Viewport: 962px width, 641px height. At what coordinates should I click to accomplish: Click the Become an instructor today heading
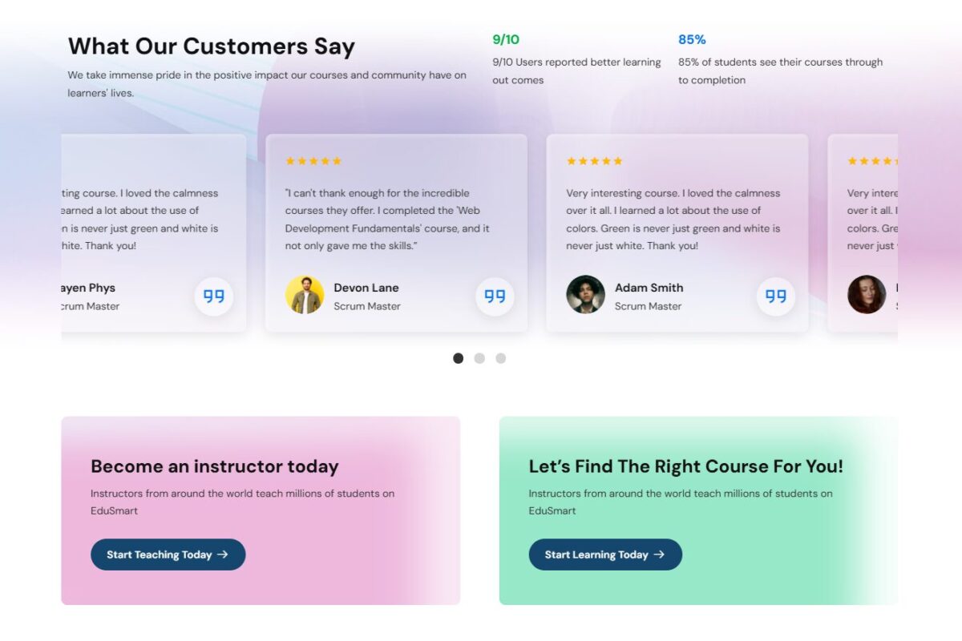pos(215,466)
